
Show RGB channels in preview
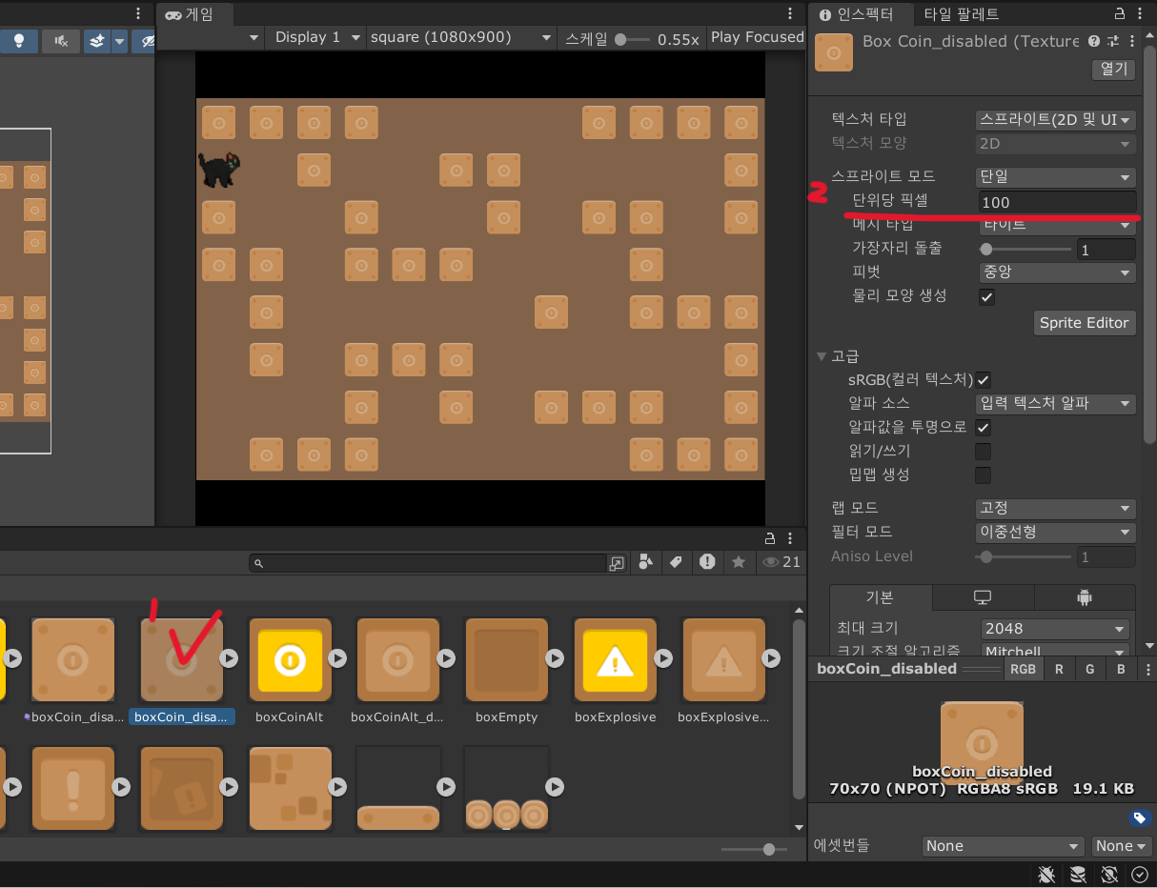[1023, 669]
